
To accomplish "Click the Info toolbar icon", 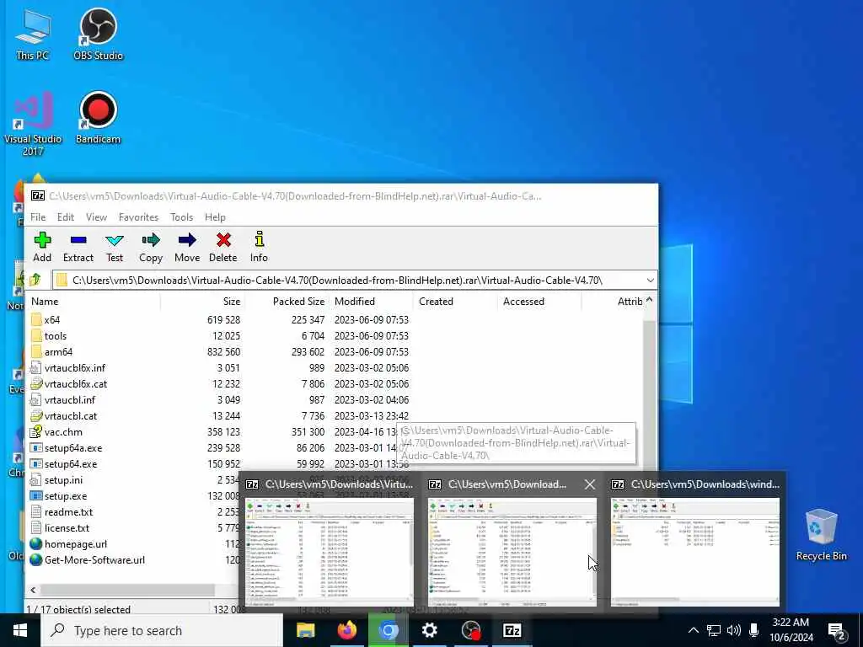I will point(259,247).
